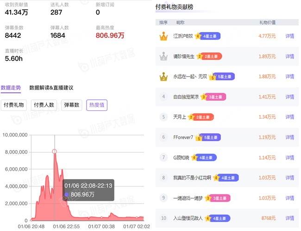Viewport: 301px width, 231px height.
Task: Click the rank 10 number circle
Action: tap(163, 218)
